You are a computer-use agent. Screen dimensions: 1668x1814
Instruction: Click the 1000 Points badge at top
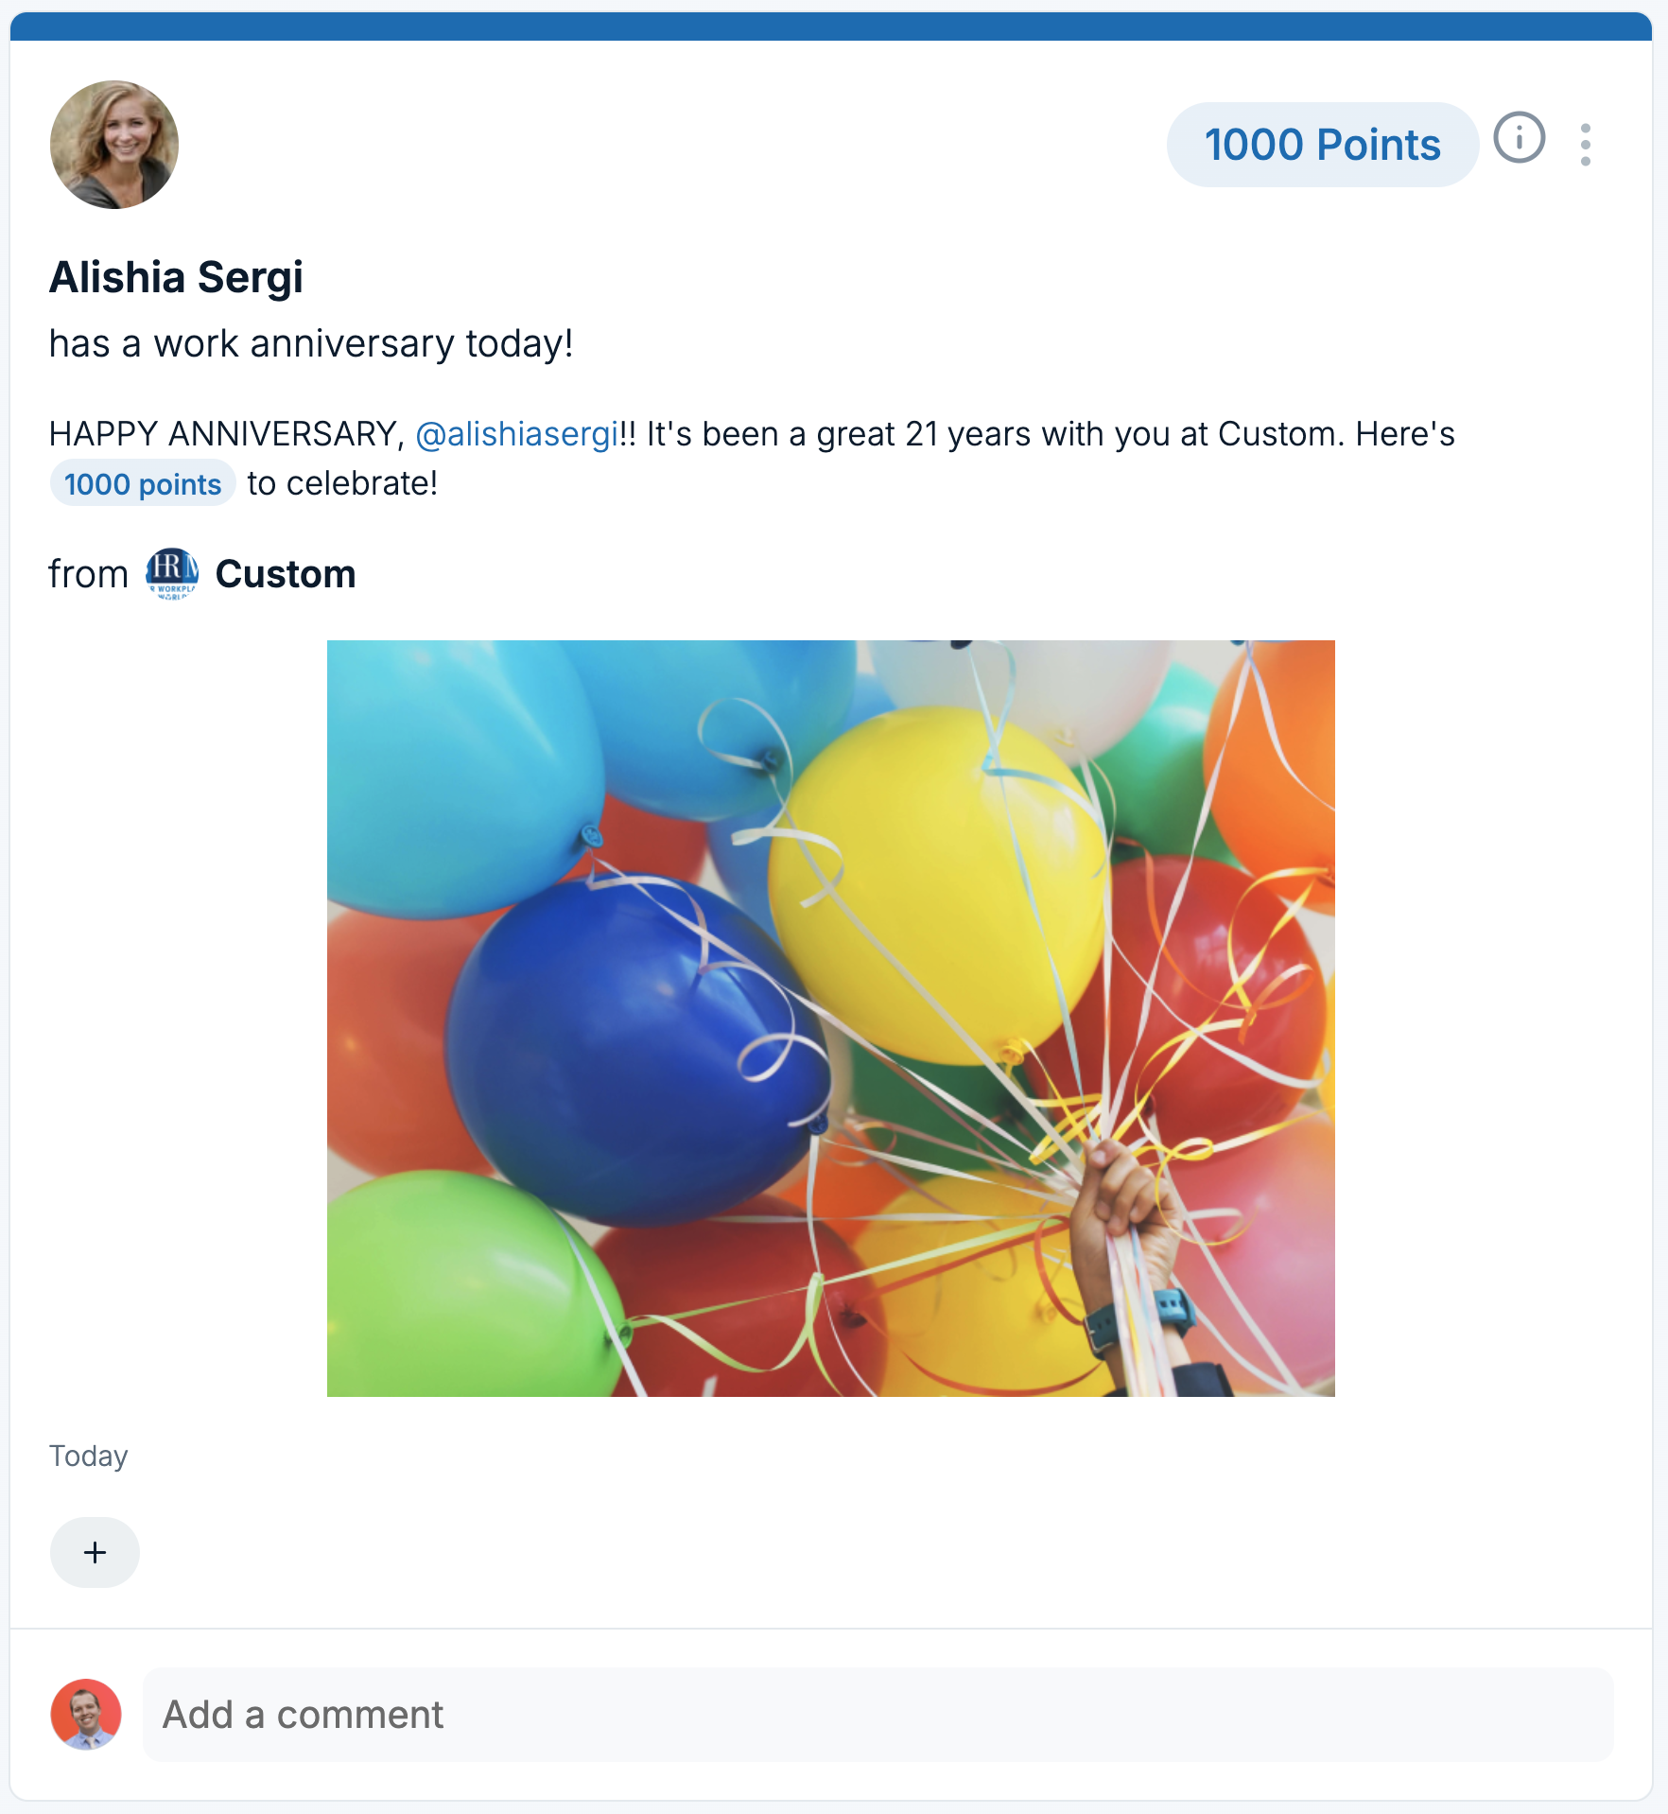(x=1322, y=145)
